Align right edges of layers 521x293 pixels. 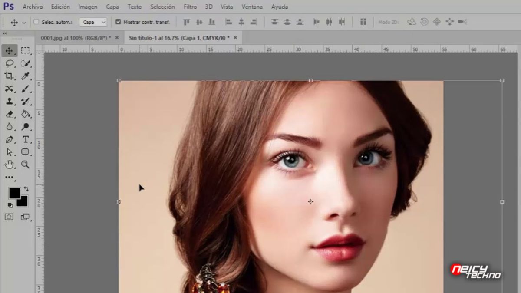[x=254, y=22]
